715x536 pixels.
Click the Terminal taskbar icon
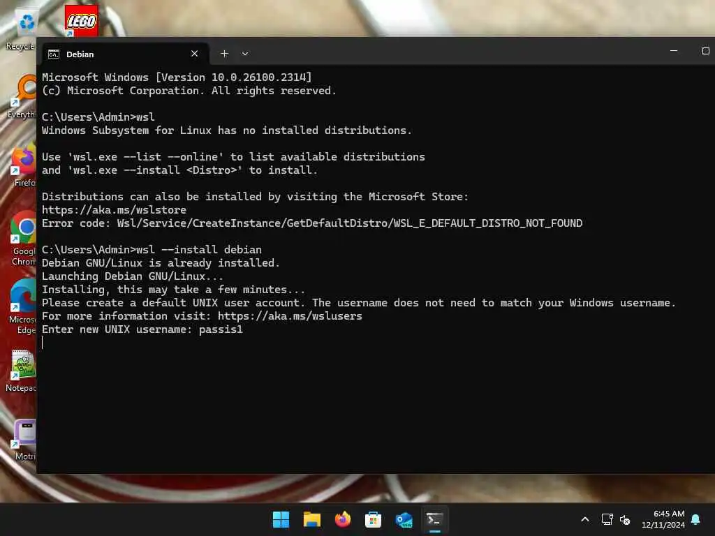[x=434, y=519]
